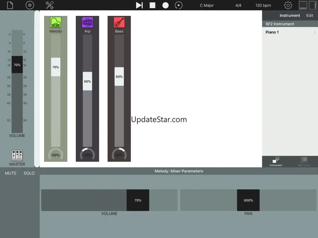The height and width of the screenshot is (238, 318).
Task: Click the vertical panel divider handle left of mixer
Action: [x=37, y=89]
